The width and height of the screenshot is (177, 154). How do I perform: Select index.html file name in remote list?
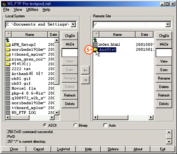point(109,45)
